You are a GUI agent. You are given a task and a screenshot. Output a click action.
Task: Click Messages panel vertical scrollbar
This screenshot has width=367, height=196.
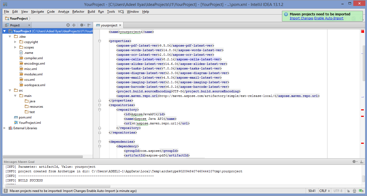[363, 178]
